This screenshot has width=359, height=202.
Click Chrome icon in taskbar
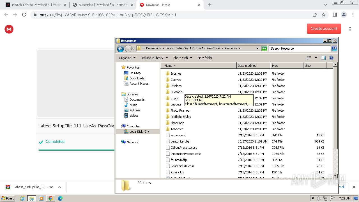coord(50,198)
